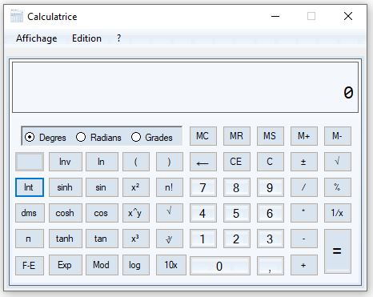Click the sinh button
Image resolution: width=373 pixels, height=297 pixels.
(x=66, y=187)
